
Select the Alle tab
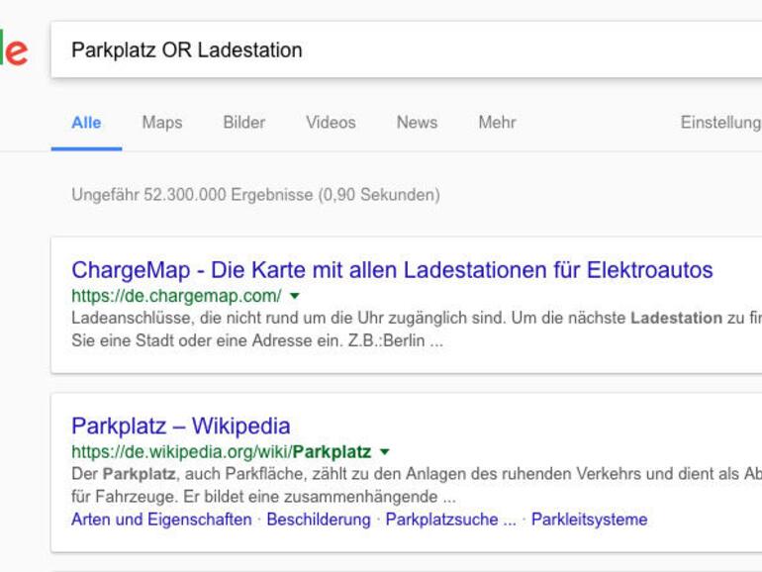(86, 123)
